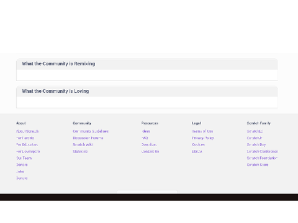298x223 pixels.
Task: Open the Scratch Conference link
Action: click(x=262, y=151)
